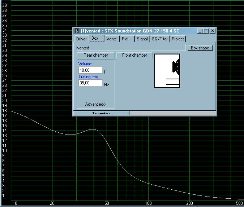The height and width of the screenshot is (207, 244).
Task: Close the vented box dialog
Action: [x=212, y=31]
